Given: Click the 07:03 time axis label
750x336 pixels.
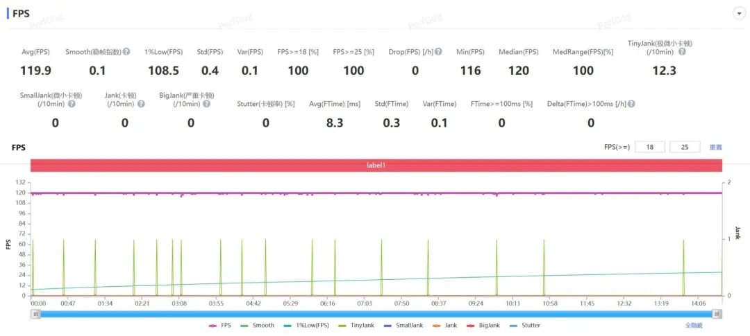Looking at the screenshot, I should pyautogui.click(x=365, y=303).
